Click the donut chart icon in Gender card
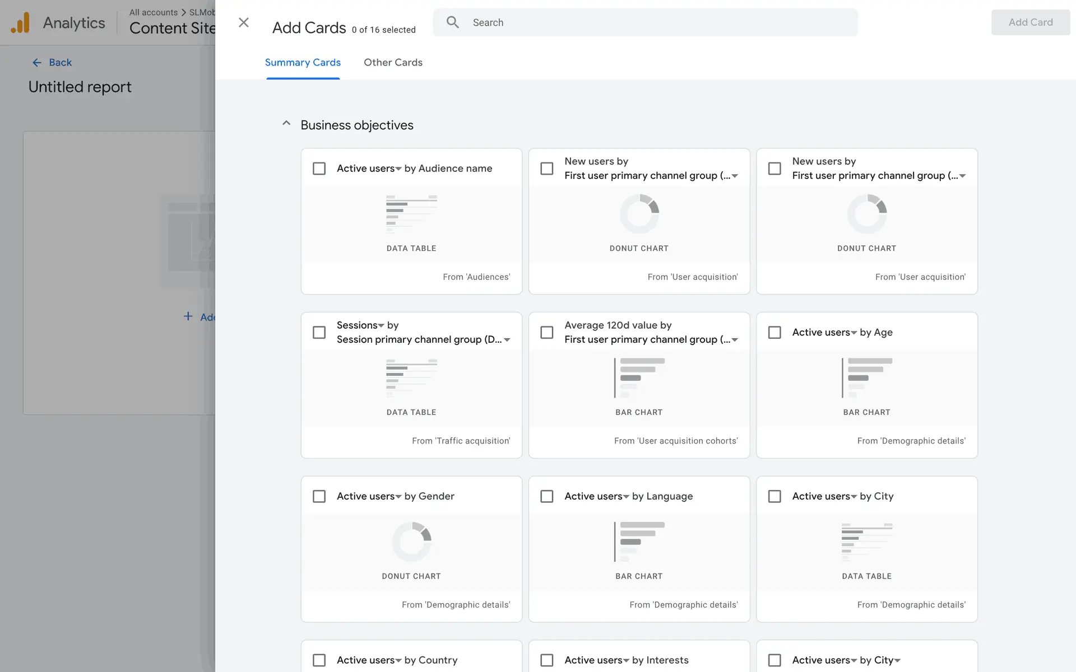 [x=411, y=542]
